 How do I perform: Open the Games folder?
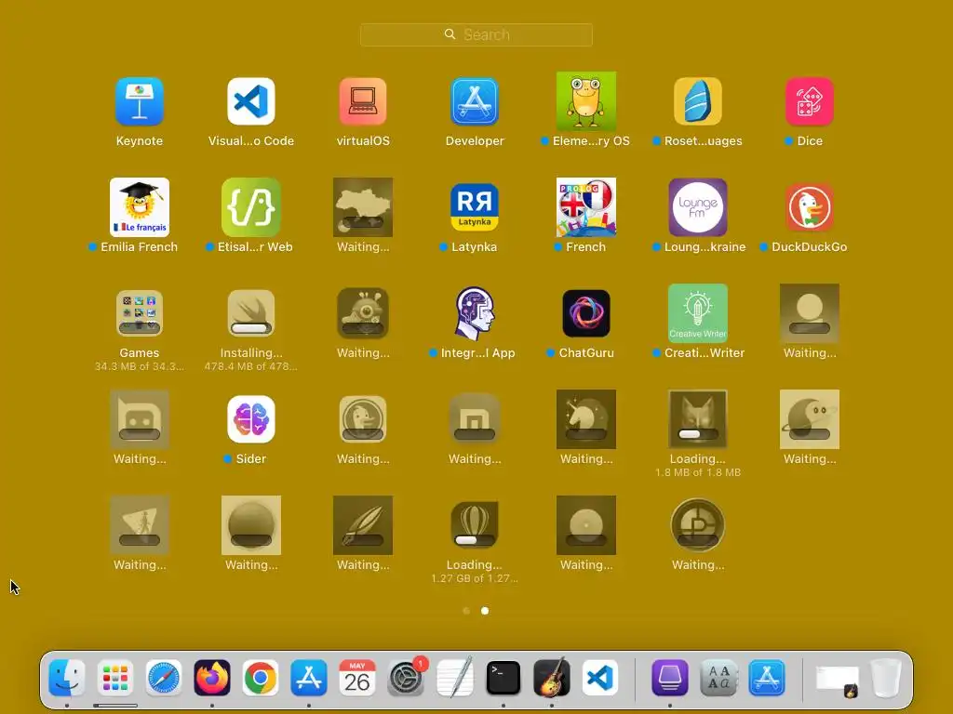[140, 313]
